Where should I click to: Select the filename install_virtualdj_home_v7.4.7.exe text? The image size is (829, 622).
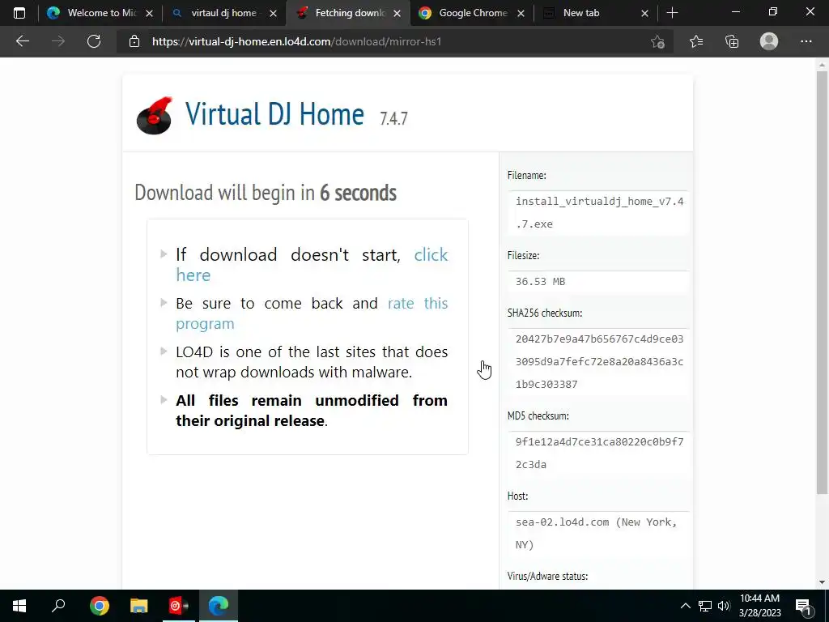599,213
